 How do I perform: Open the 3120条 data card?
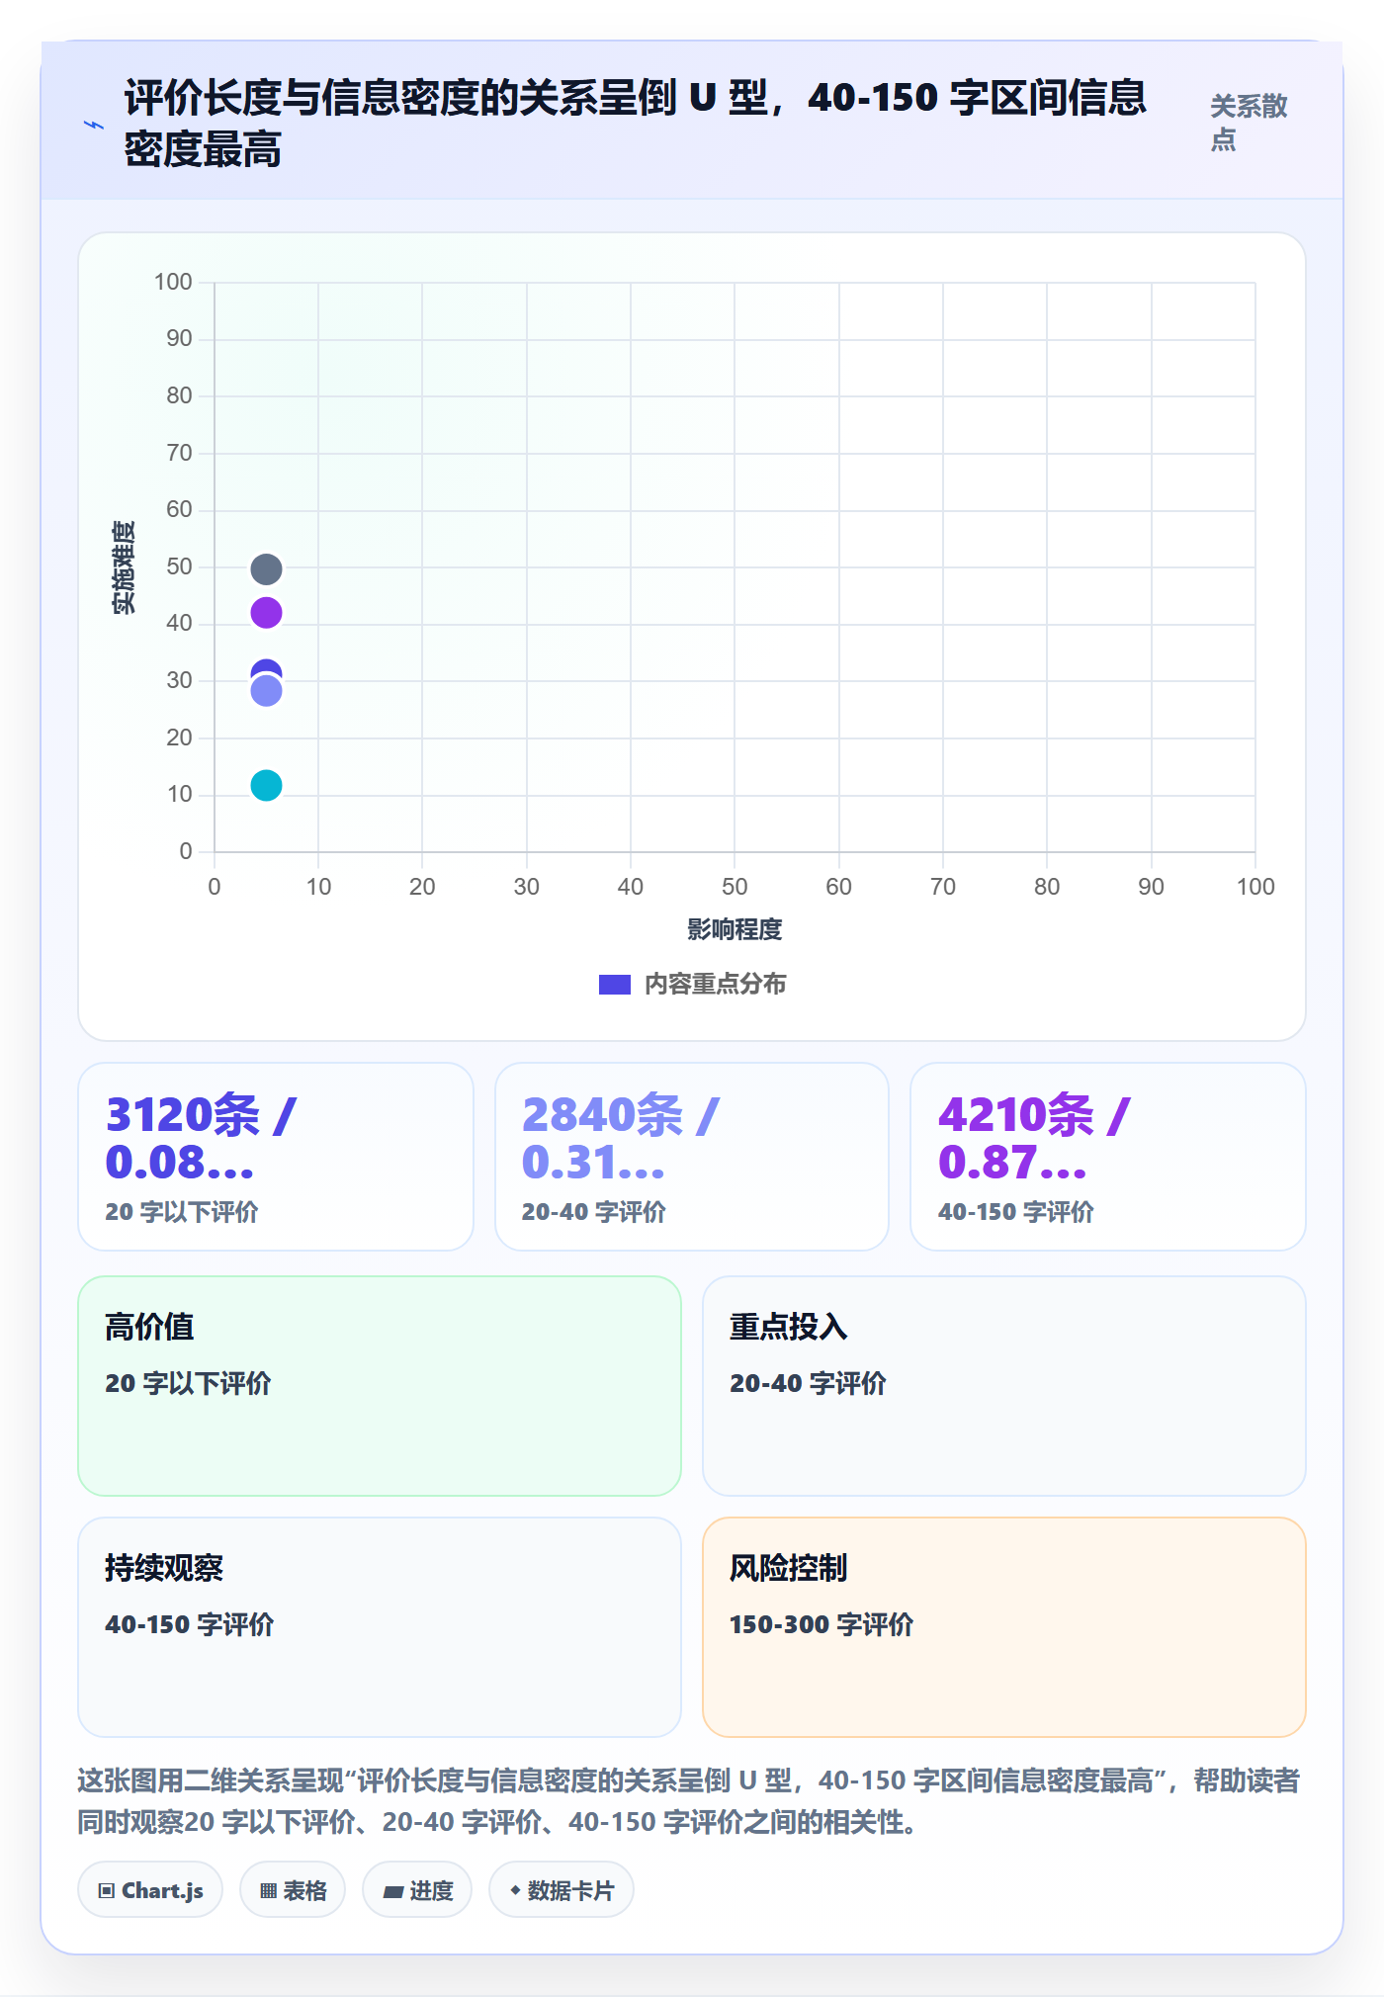(276, 1157)
